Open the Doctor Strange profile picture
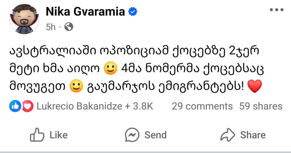This screenshot has width=291, height=153. point(24,19)
